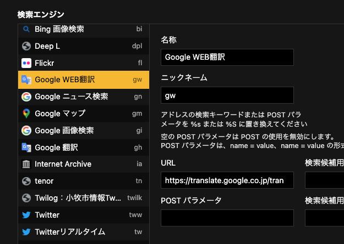Click the nickname 'tww' in list
Viewport: 344px width, 244px height.
pos(135,215)
